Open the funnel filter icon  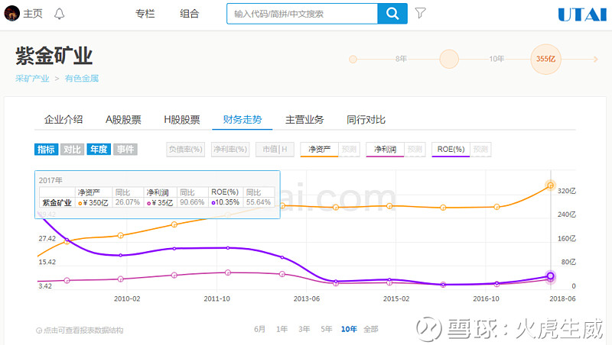[x=420, y=13]
